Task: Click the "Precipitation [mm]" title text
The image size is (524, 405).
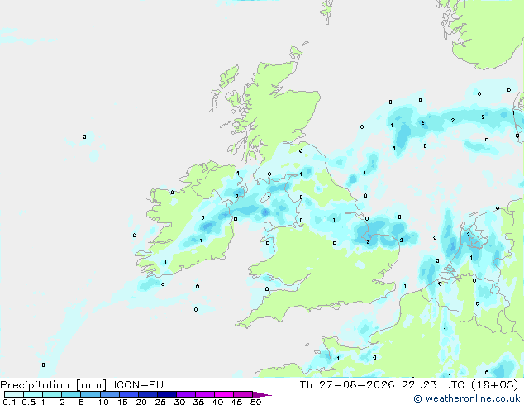Action: (54, 385)
